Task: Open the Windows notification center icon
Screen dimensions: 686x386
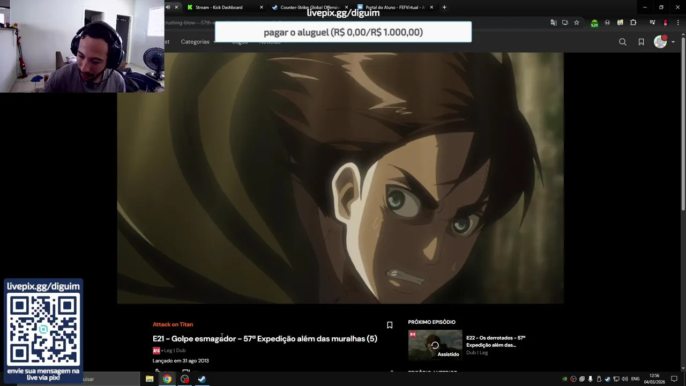Action: point(675,379)
